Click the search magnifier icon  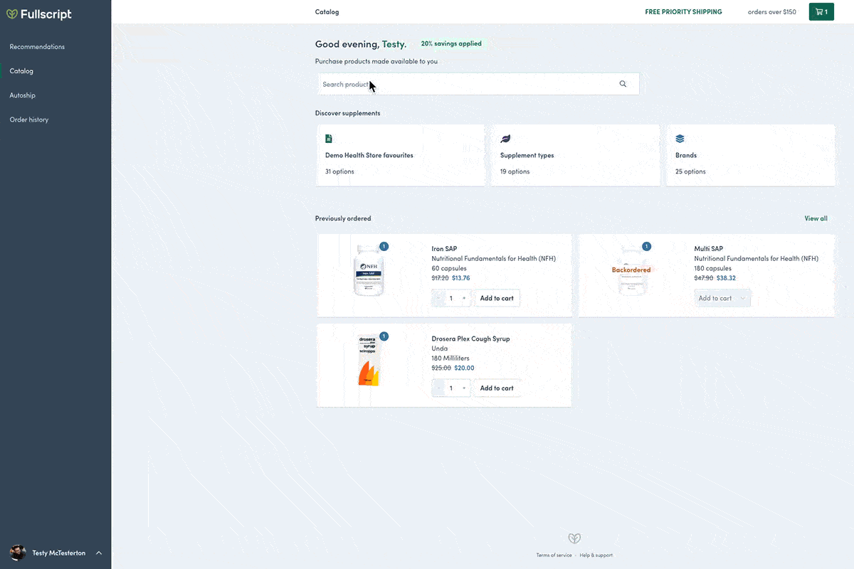click(x=623, y=84)
